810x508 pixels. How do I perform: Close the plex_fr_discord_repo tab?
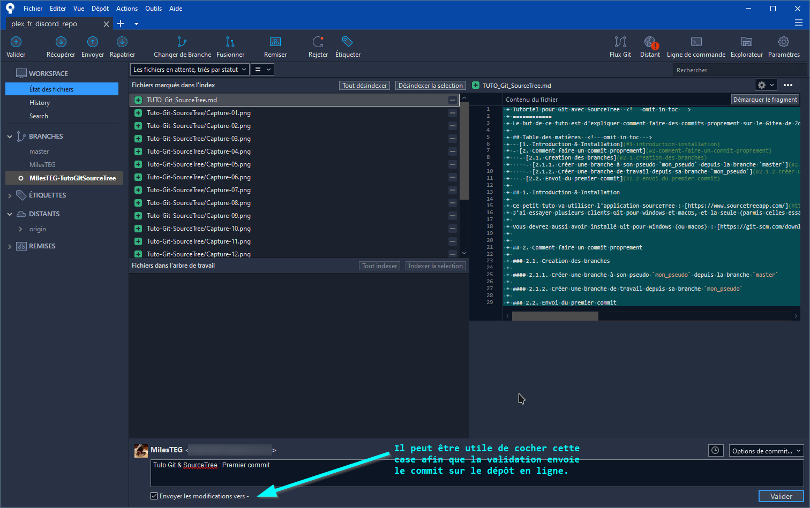[106, 24]
